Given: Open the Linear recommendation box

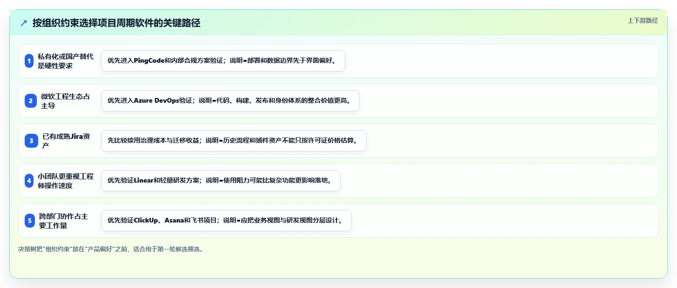Looking at the screenshot, I should (220, 181).
